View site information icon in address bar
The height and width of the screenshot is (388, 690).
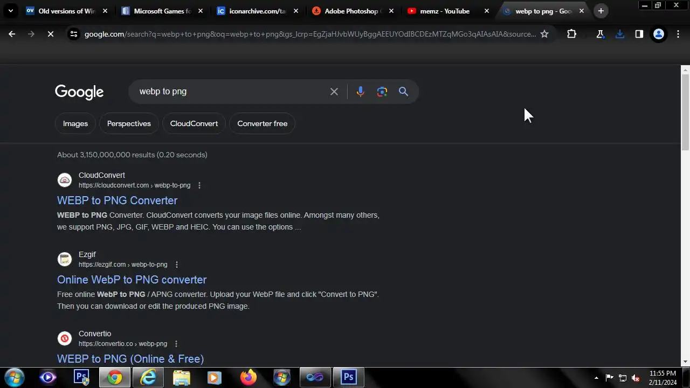tap(74, 34)
